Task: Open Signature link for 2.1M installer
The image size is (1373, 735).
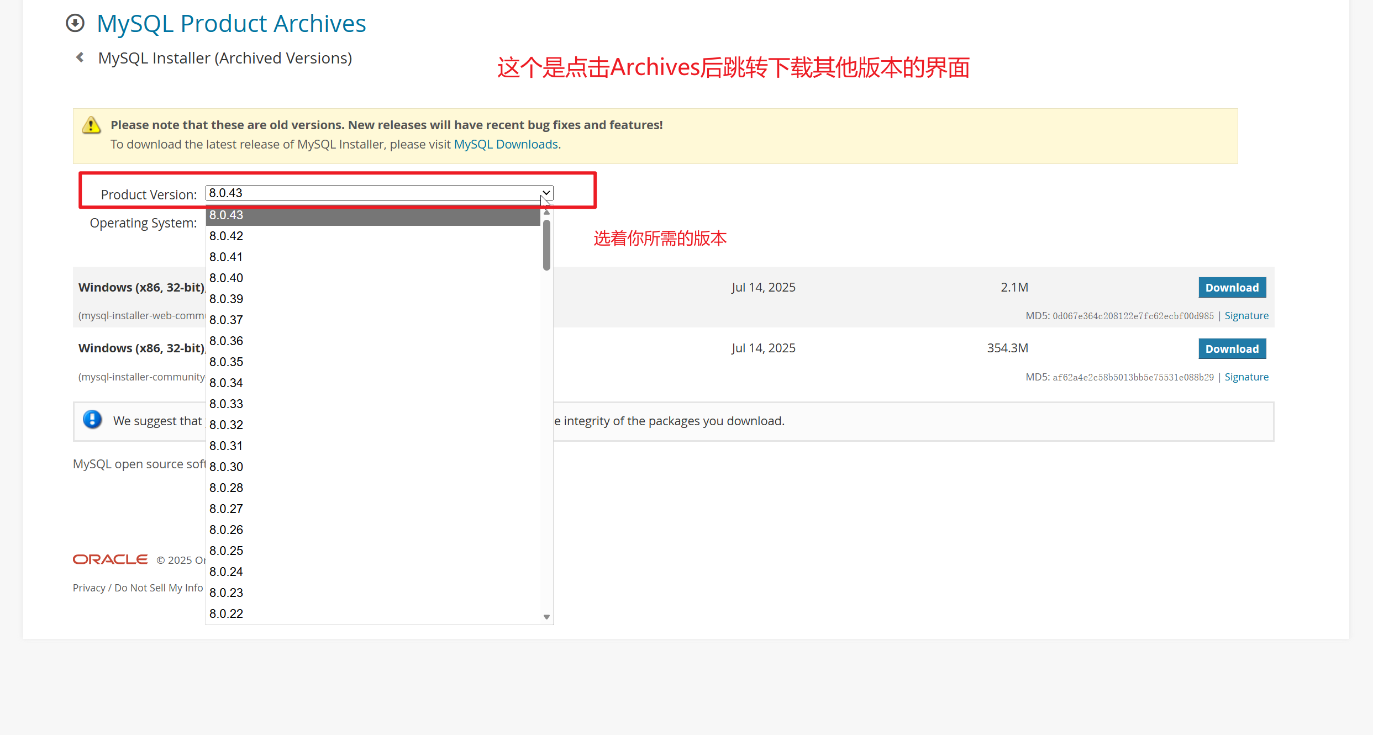Action: click(x=1246, y=316)
